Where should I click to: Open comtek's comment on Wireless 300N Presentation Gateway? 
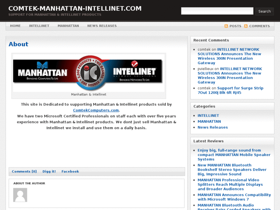(229, 56)
